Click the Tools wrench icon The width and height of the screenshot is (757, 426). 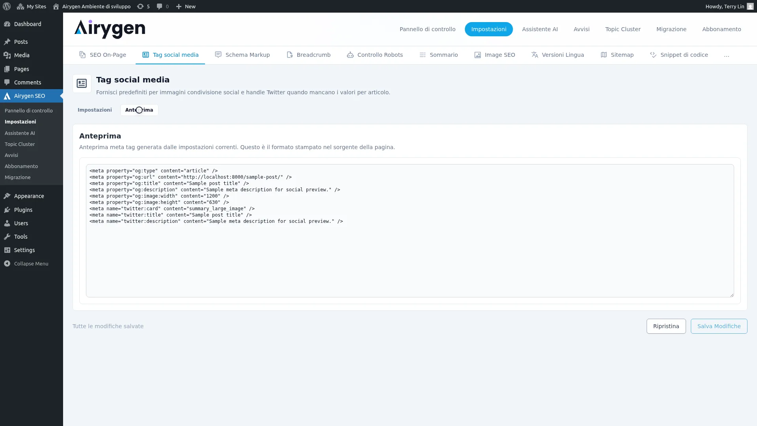[x=7, y=237]
